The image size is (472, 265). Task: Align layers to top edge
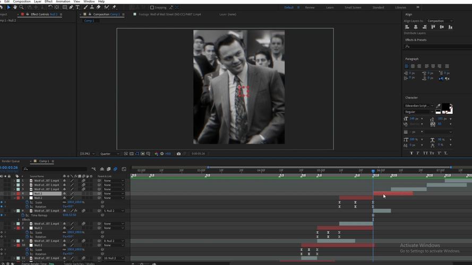433,27
